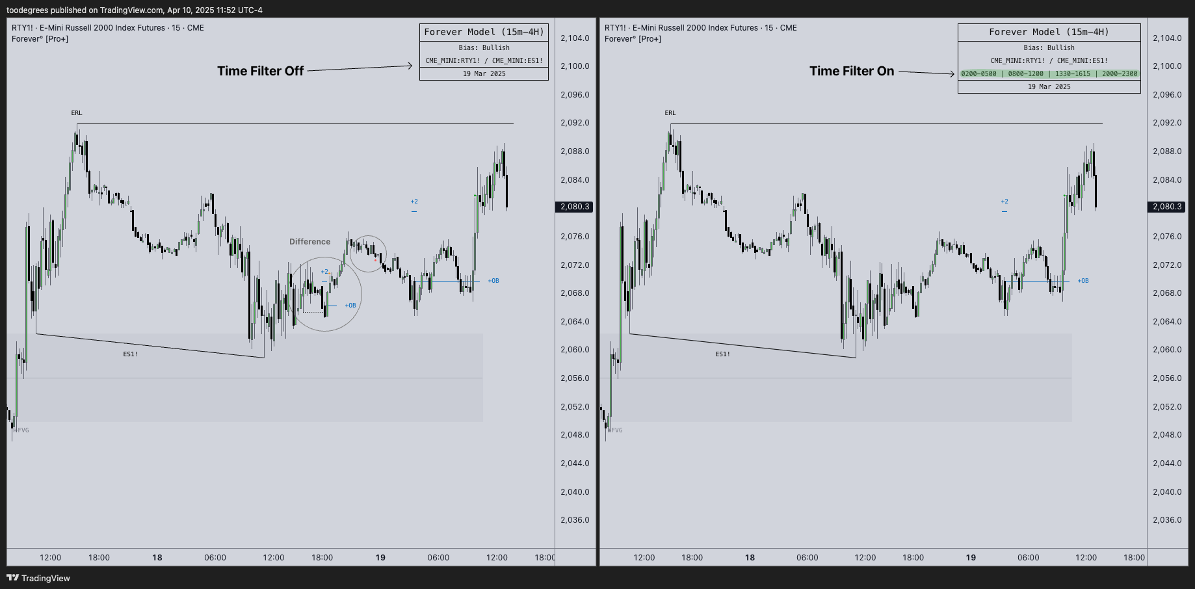The image size is (1195, 589).
Task: Click the +OB label in right chart
Action: click(1083, 281)
